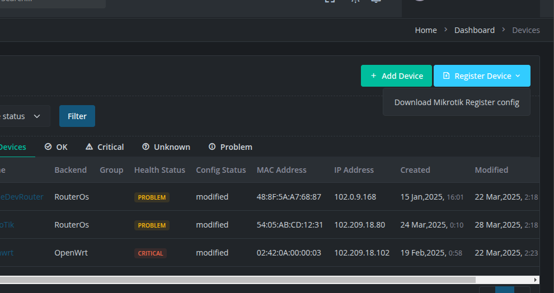Screen dimensions: 554x293
Task: Click the horizontal scrollbar right arrow
Action: tap(536, 280)
